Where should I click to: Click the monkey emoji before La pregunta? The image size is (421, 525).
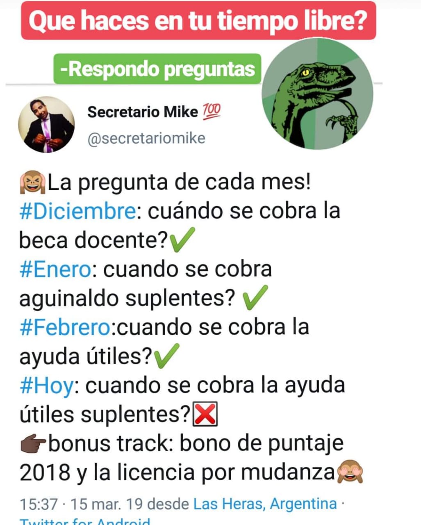(33, 182)
